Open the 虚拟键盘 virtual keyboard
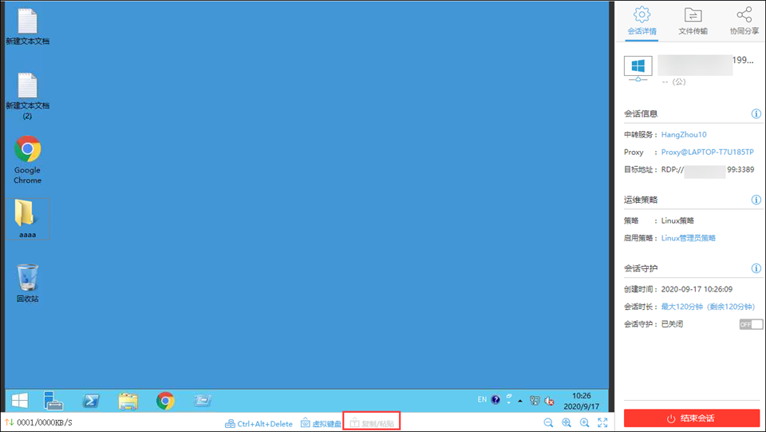 [321, 424]
